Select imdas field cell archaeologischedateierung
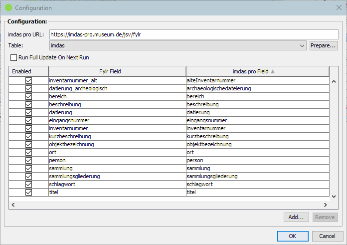347x245 pixels. (258, 88)
